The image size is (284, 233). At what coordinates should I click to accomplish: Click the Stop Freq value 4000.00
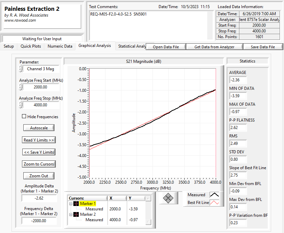pos(259,31)
